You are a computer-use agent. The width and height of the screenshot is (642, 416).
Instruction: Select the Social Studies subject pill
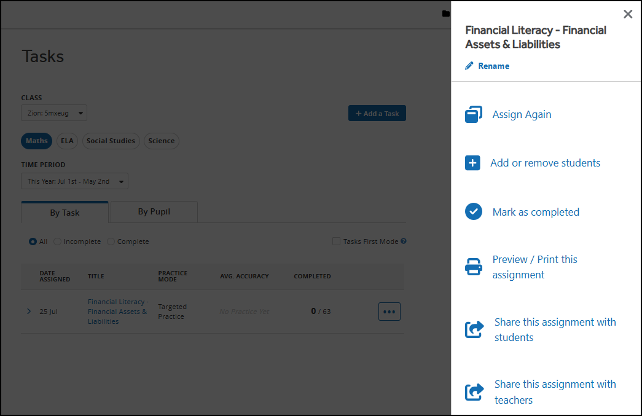coord(111,141)
